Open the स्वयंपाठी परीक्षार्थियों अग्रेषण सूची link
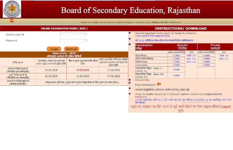This screenshot has height=150, width=233. pos(162,90)
